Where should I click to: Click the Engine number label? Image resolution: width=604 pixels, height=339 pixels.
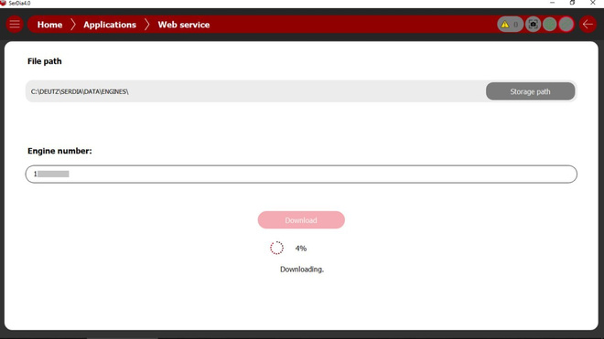59,151
